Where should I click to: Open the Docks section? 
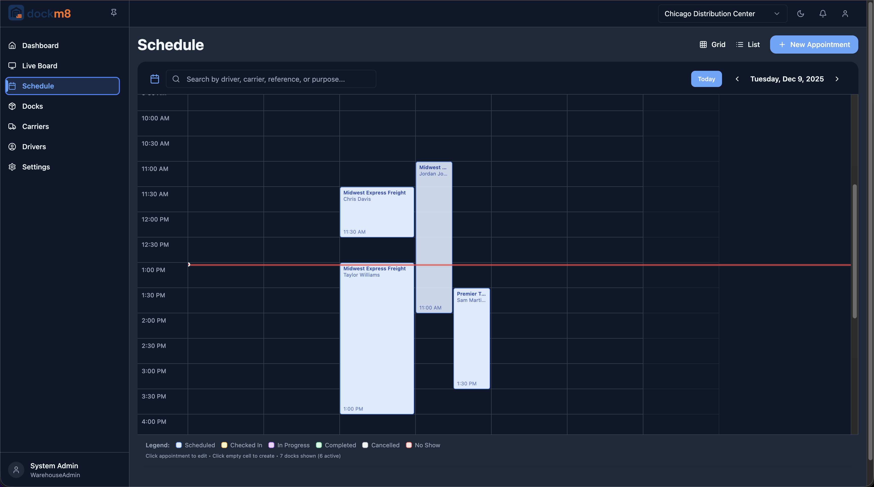33,106
